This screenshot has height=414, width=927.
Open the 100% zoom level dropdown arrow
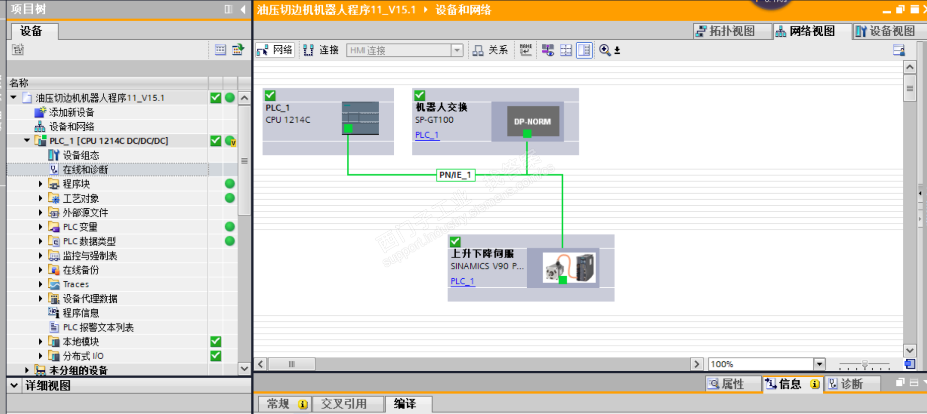click(819, 364)
